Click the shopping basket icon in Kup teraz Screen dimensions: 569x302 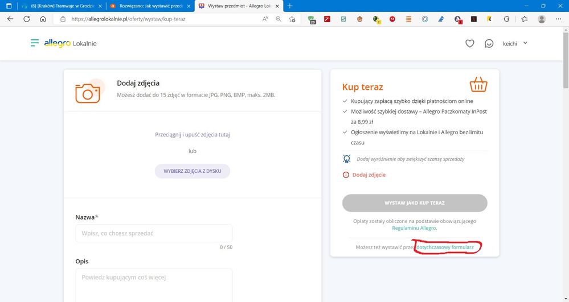pyautogui.click(x=478, y=85)
